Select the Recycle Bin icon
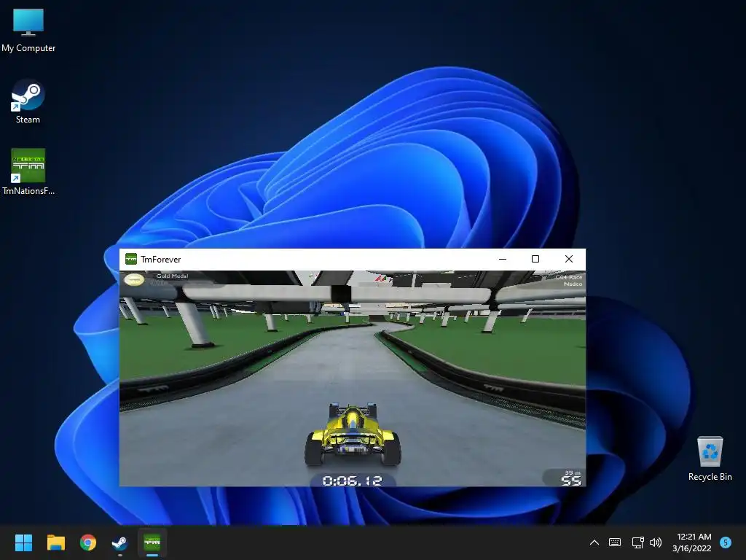This screenshot has width=746, height=560. pos(710,459)
